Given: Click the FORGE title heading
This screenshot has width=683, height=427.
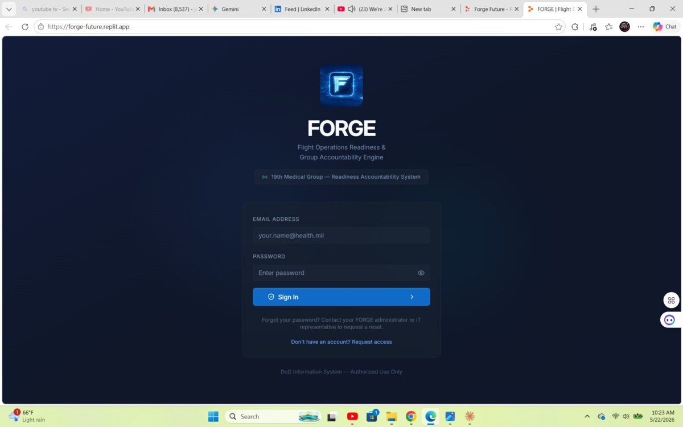Looking at the screenshot, I should point(341,128).
